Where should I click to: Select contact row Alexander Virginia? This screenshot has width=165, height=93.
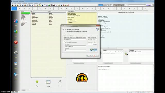tap(48, 18)
